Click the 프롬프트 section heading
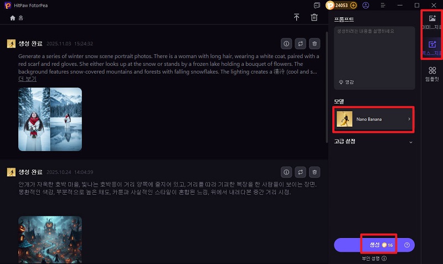 pyautogui.click(x=344, y=19)
